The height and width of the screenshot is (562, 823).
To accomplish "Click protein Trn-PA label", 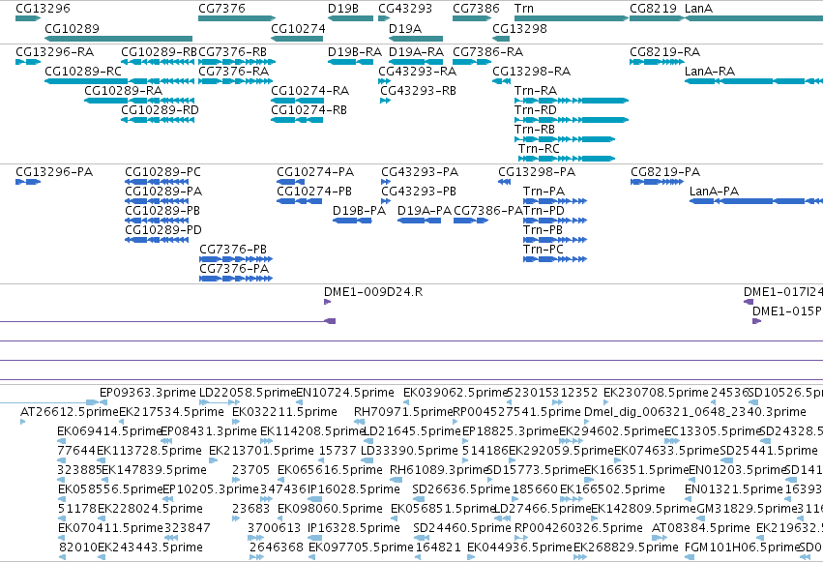I will (x=544, y=192).
